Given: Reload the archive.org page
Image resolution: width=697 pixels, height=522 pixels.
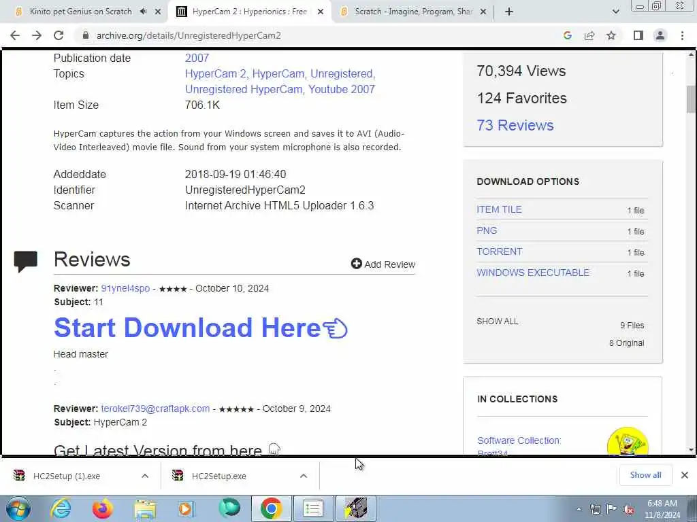Looking at the screenshot, I should tap(59, 35).
